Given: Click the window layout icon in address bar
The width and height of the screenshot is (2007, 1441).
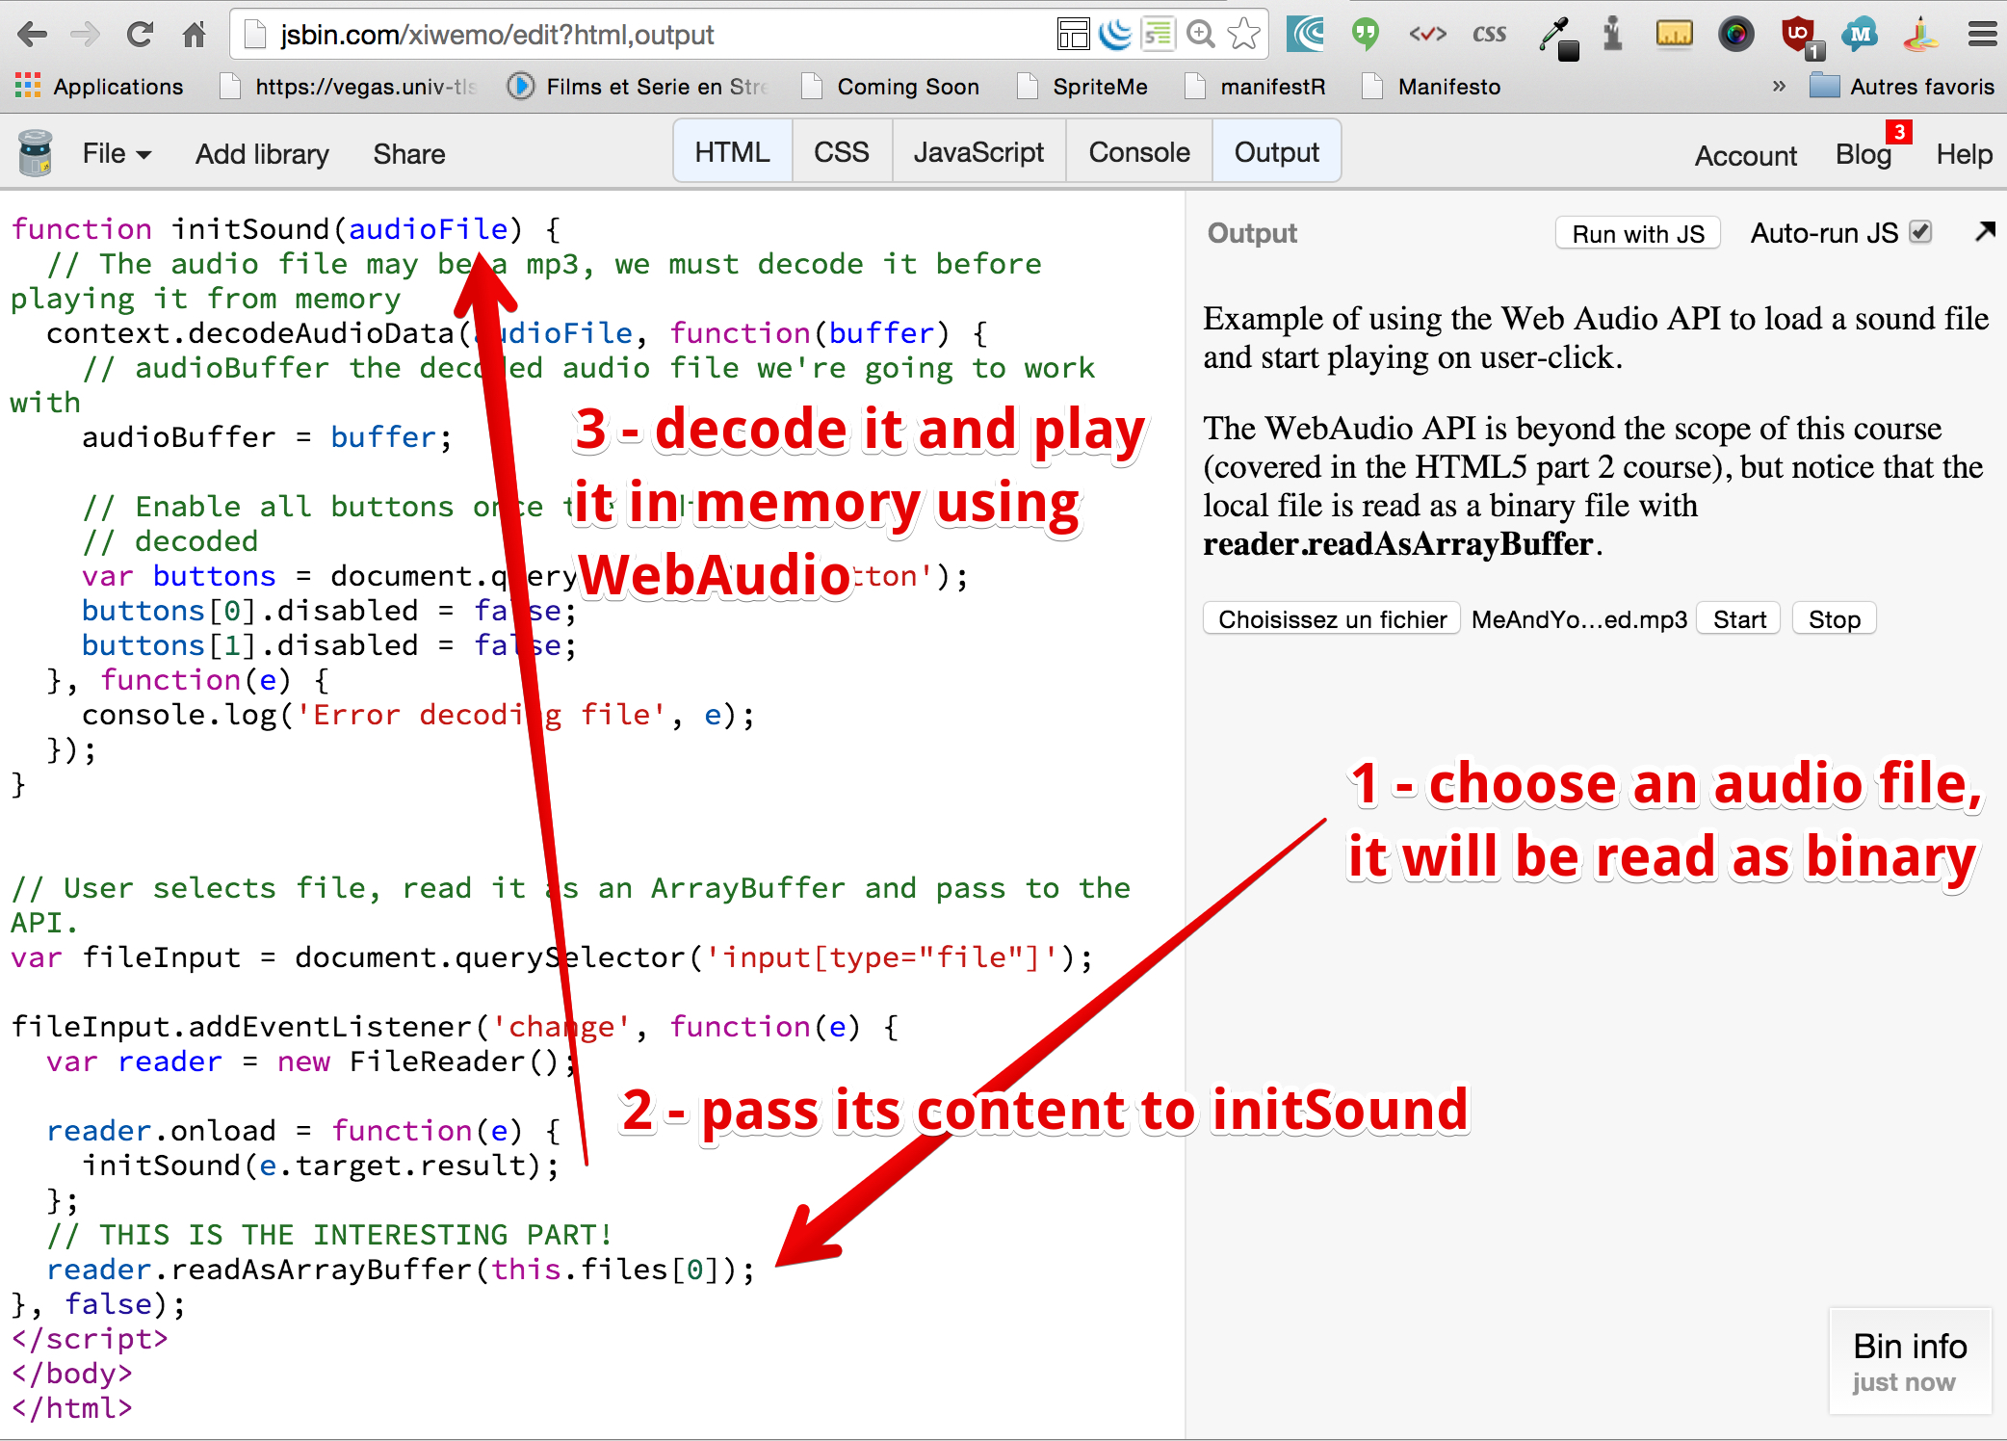Looking at the screenshot, I should click(1073, 35).
